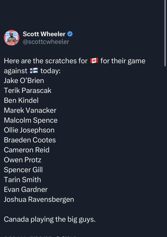167x237 pixels.
Task: Click the vertical scrollbar thumb
Action: [x=165, y=33]
